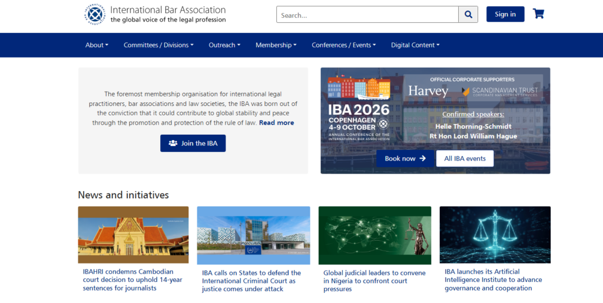603x303 pixels.
Task: Click 'the global voice of the legal profession' tagline
Action: point(168,19)
